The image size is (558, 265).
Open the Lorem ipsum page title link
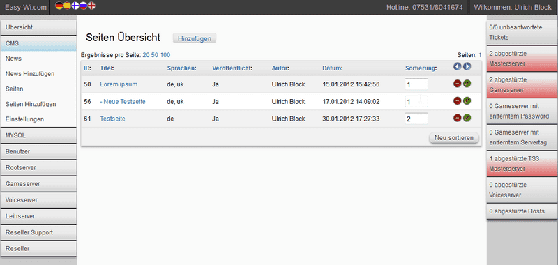click(119, 84)
